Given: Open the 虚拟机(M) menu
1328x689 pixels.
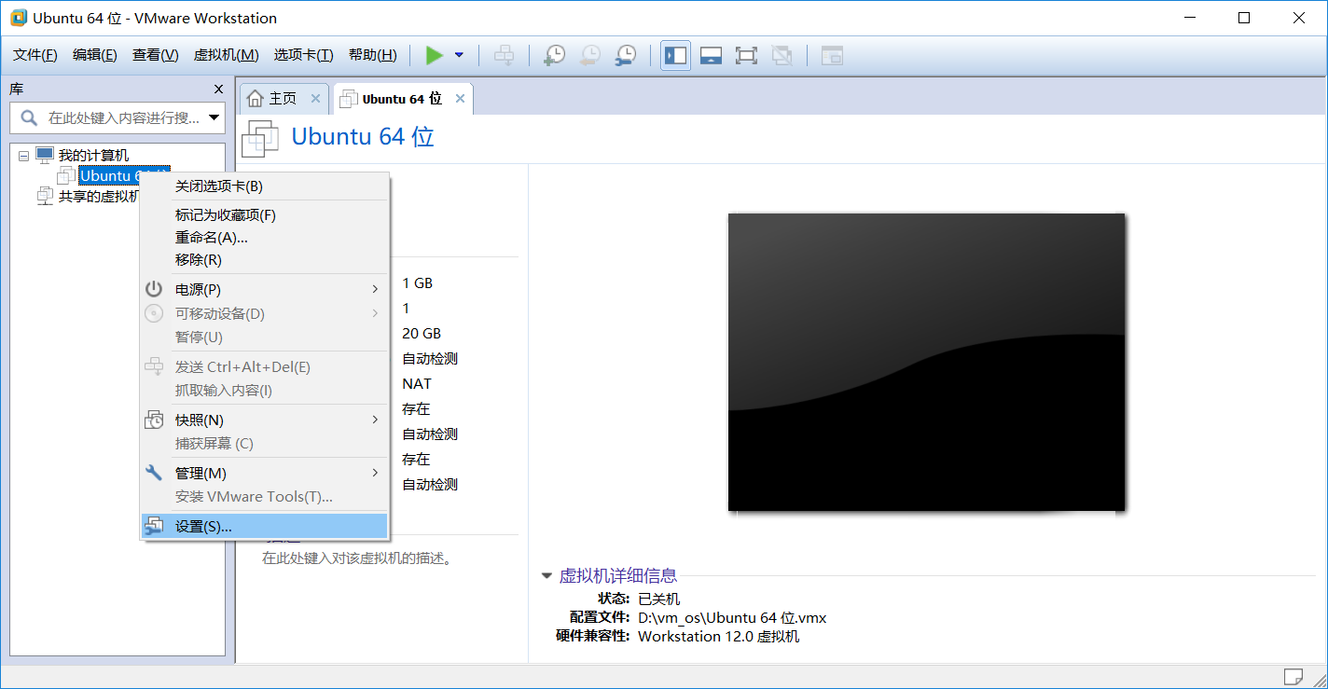Looking at the screenshot, I should click(x=226, y=55).
